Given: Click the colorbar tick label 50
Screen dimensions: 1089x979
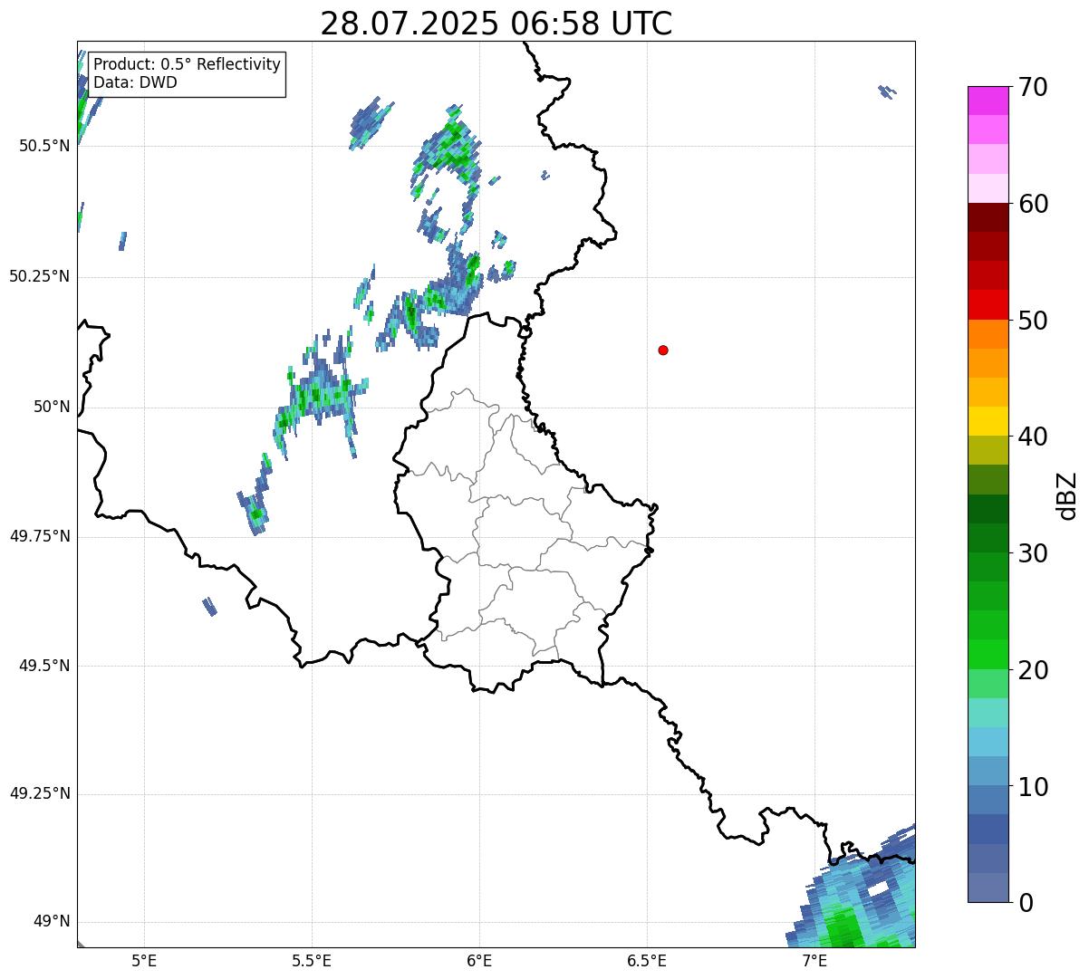Looking at the screenshot, I should pos(1032,321).
